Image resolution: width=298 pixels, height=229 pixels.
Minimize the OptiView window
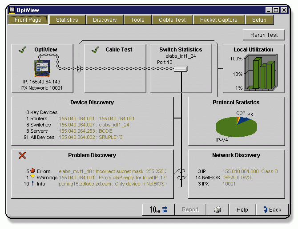(x=269, y=10)
